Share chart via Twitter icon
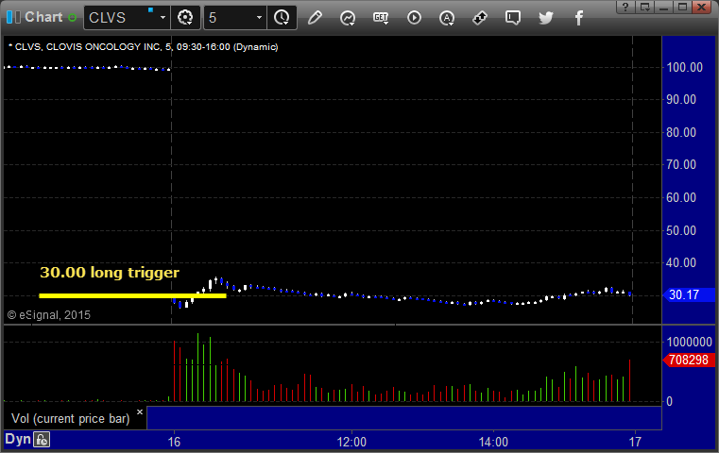Screen dimensions: 719x453 point(546,18)
